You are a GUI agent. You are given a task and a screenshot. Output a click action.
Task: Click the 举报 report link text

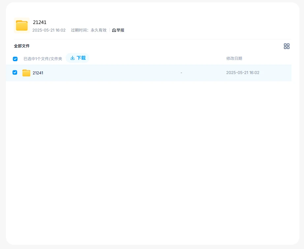tap(120, 30)
